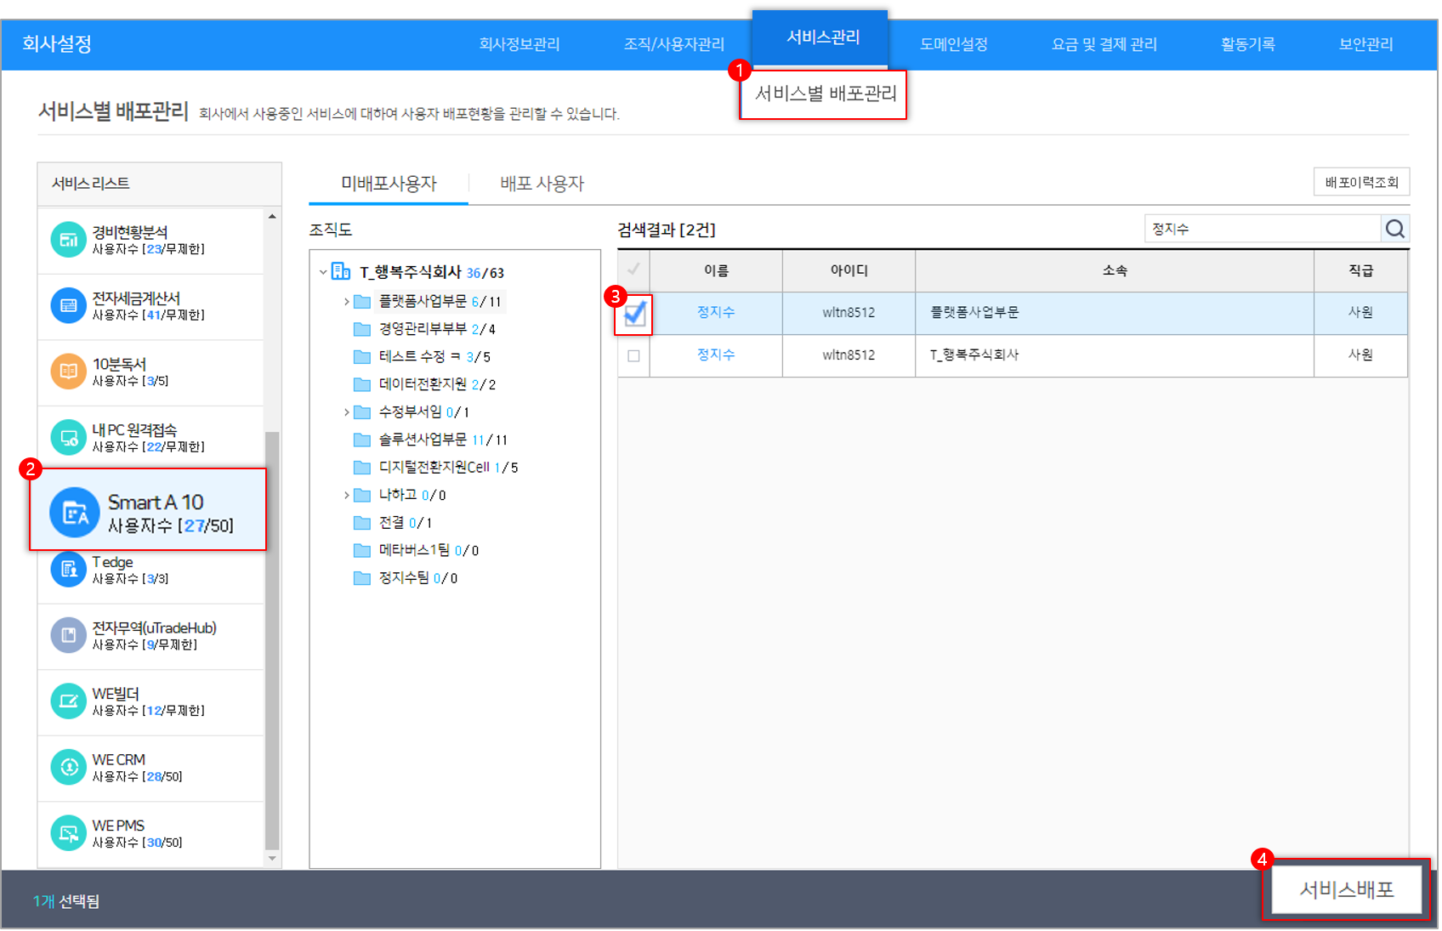Click the 정지수 name link in T_행복주식회사 row
The width and height of the screenshot is (1442, 931).
716,355
